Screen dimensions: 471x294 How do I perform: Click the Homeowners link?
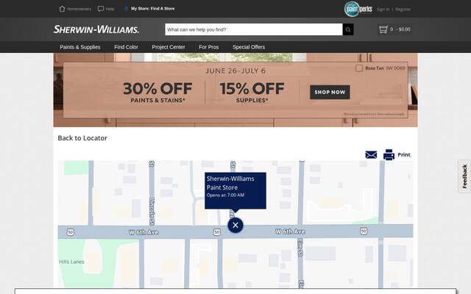79,9
